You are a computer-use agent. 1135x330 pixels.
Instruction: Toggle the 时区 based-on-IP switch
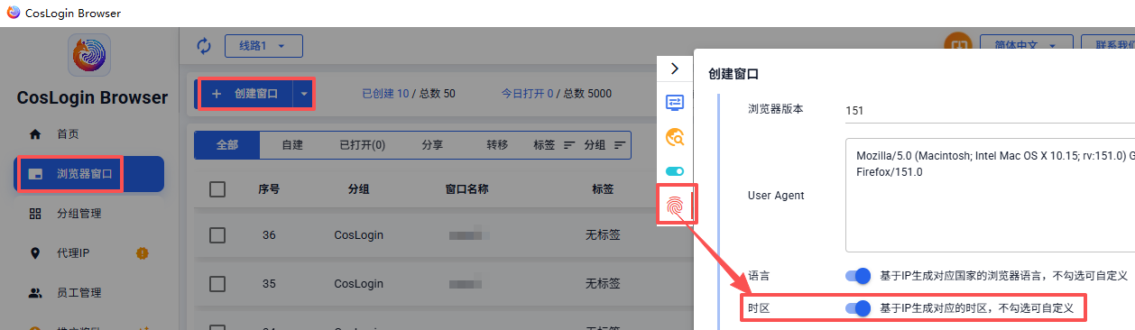click(858, 308)
